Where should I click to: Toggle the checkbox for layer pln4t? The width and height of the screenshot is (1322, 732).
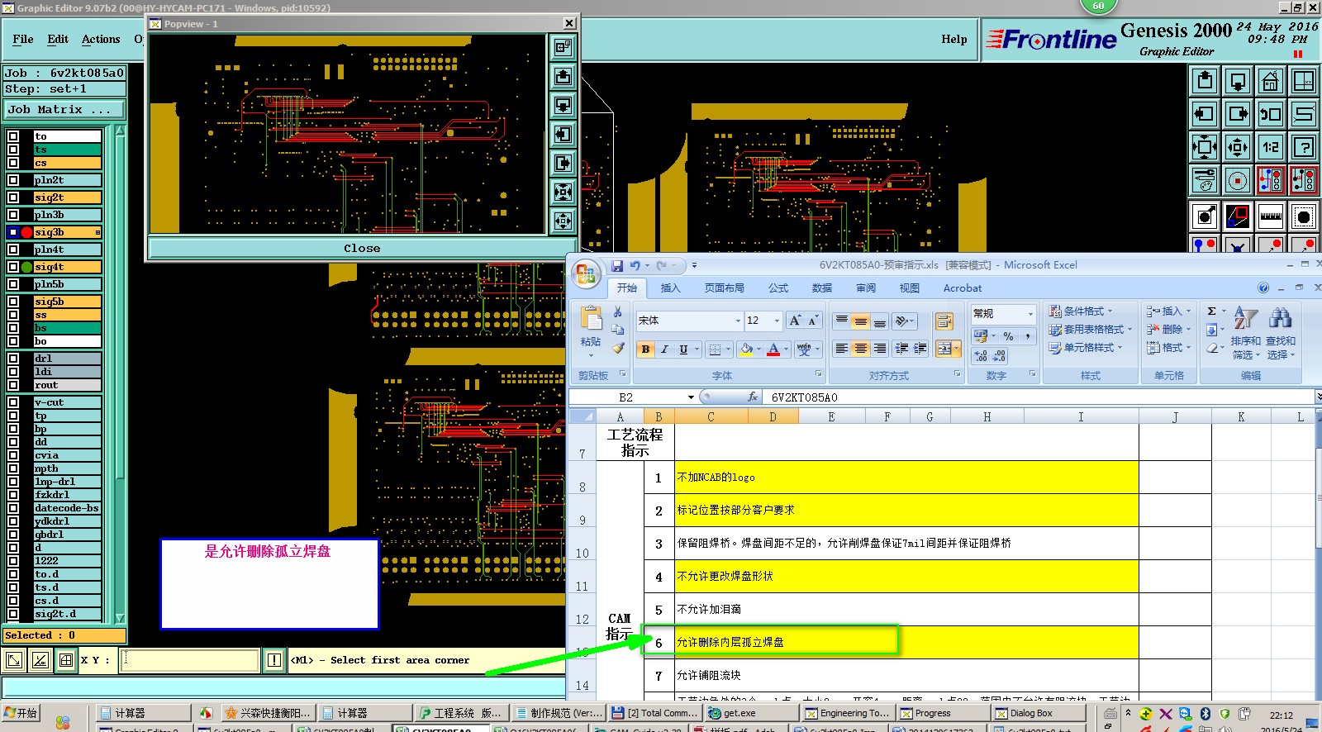13,250
